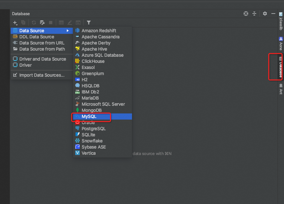Screen dimensions: 284x204
Task: Select HSQLDB data source
Action: click(103, 86)
